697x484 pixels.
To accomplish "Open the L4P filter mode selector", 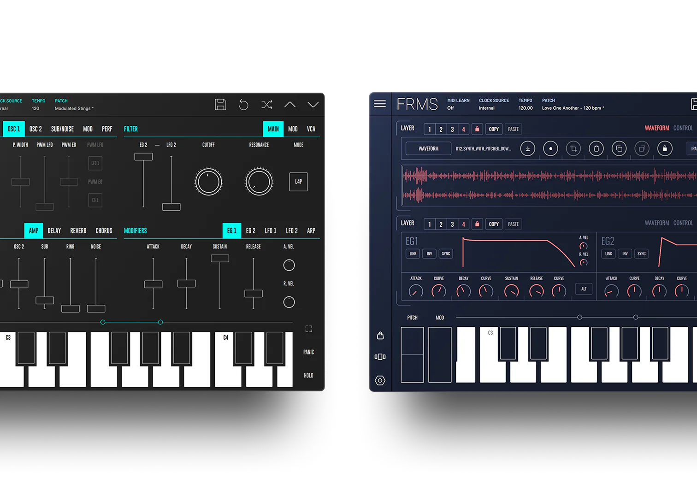I will 298,182.
